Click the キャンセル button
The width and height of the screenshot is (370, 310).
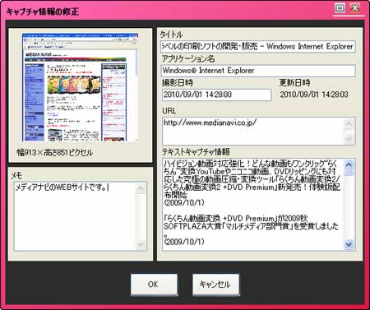215,285
